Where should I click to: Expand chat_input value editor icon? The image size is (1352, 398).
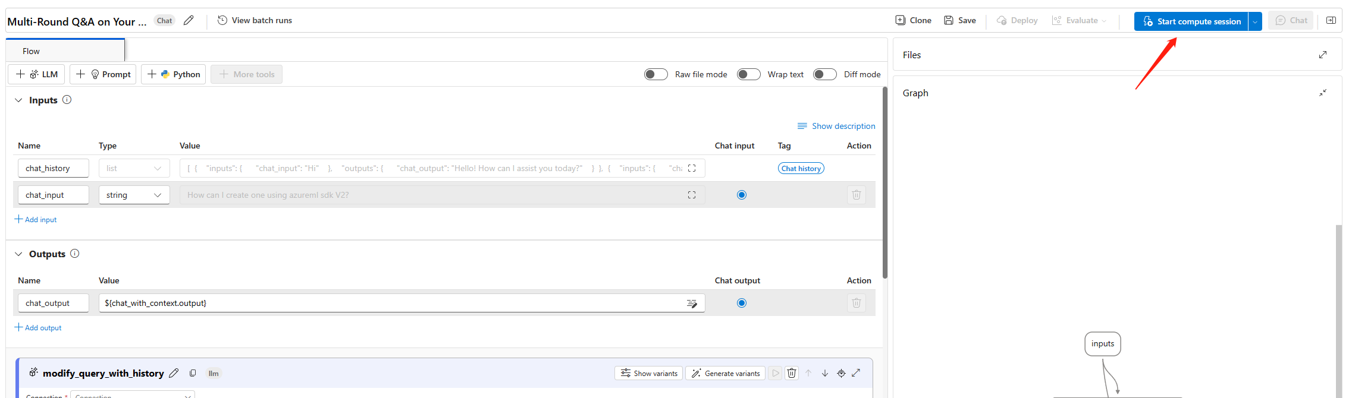tap(692, 195)
